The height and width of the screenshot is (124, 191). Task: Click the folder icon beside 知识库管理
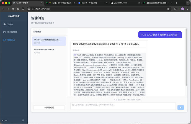[x=4, y=32]
